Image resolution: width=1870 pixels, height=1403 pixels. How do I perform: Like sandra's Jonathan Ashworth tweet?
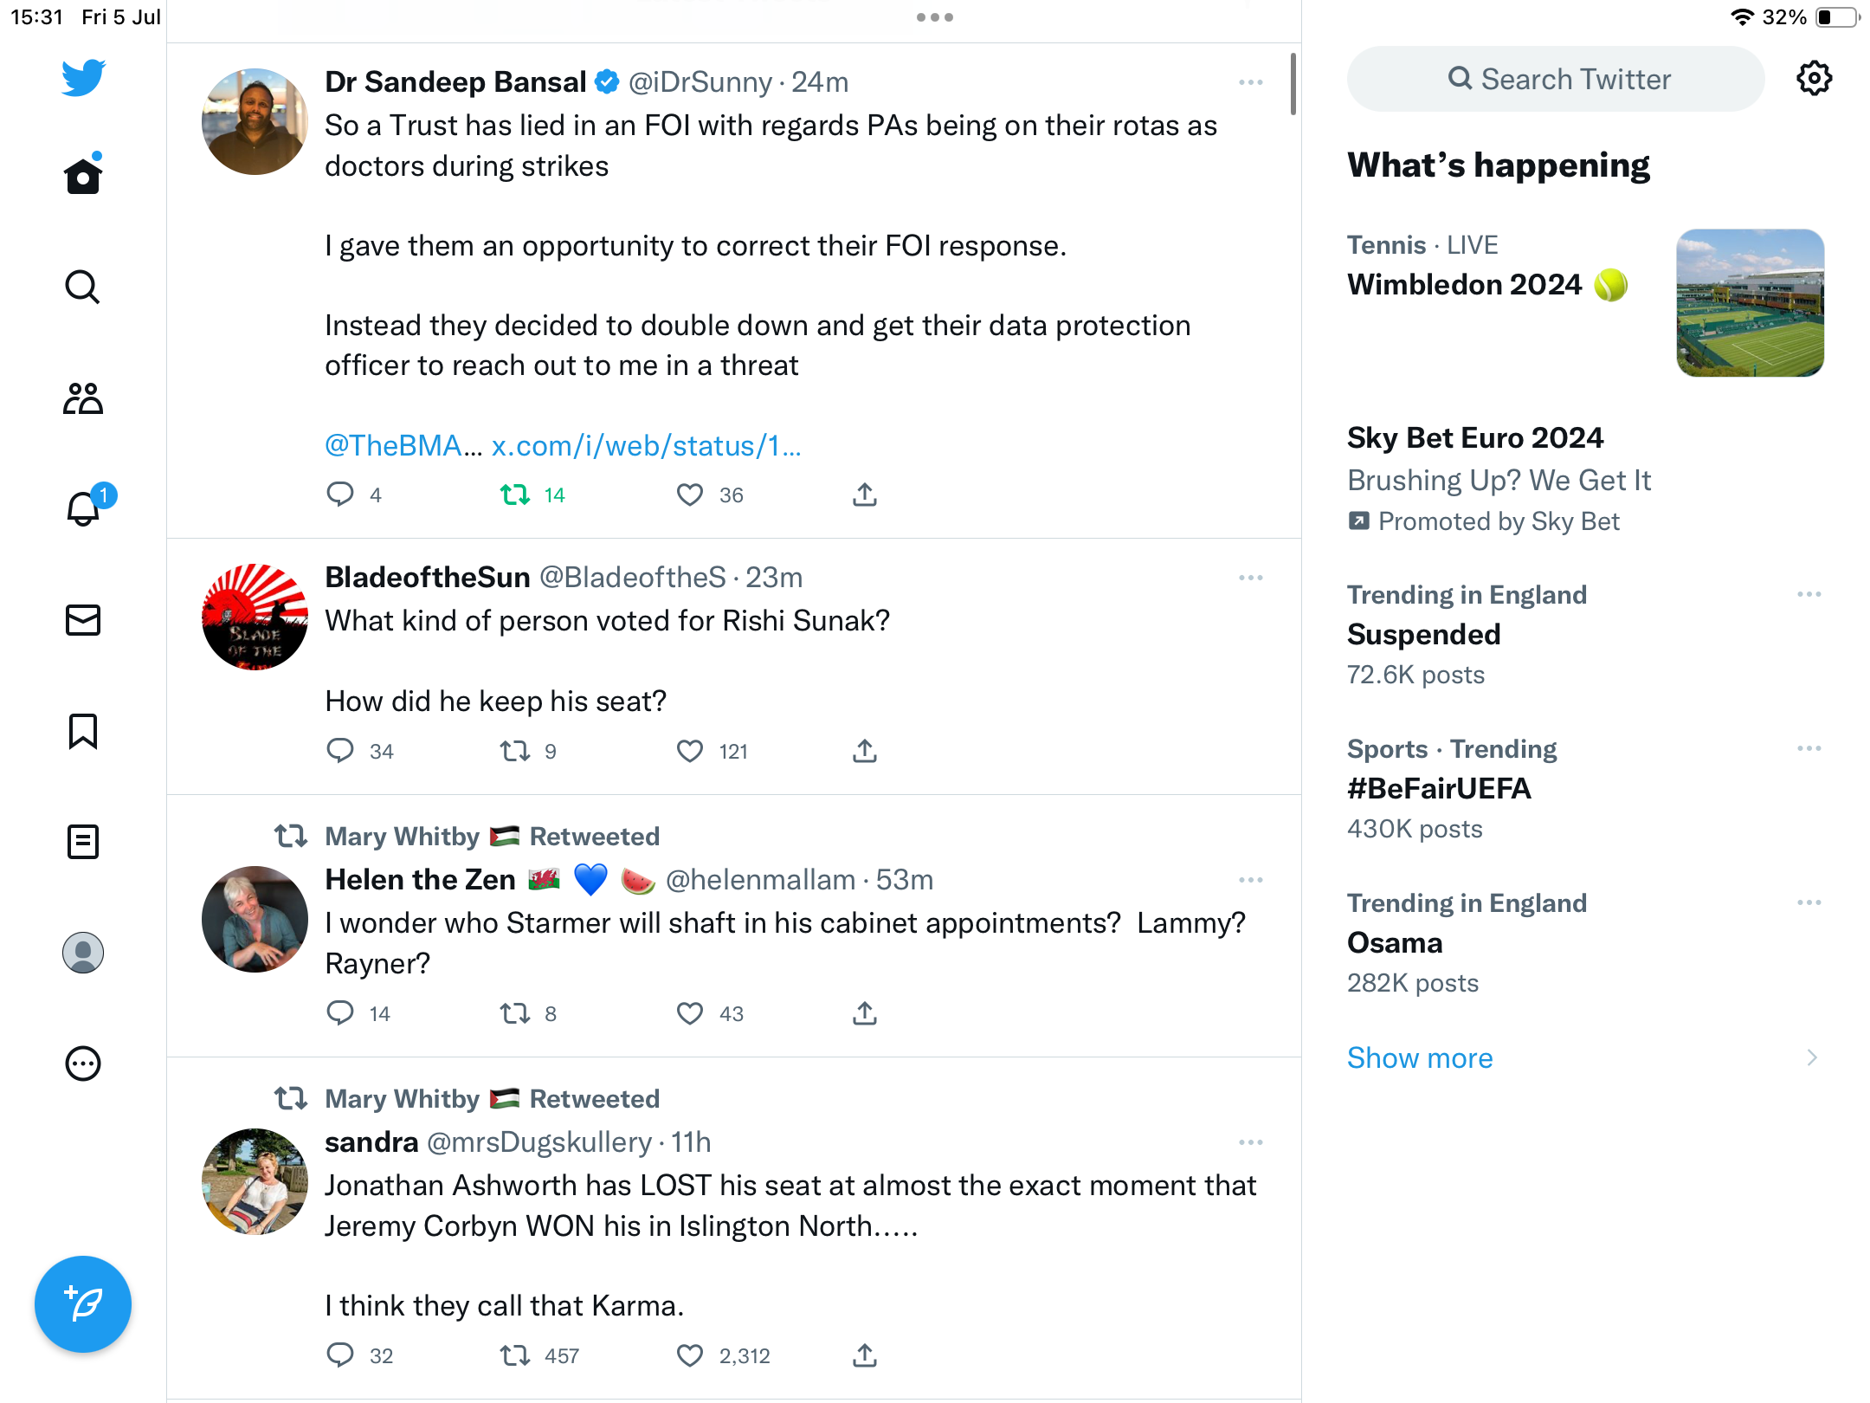tap(690, 1355)
